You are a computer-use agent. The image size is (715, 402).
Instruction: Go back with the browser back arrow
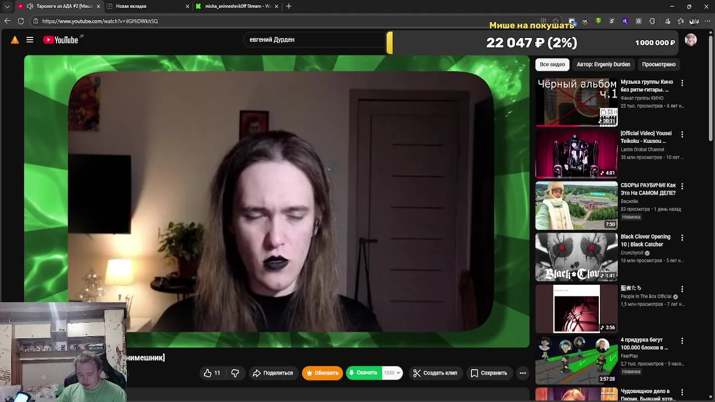coord(7,21)
